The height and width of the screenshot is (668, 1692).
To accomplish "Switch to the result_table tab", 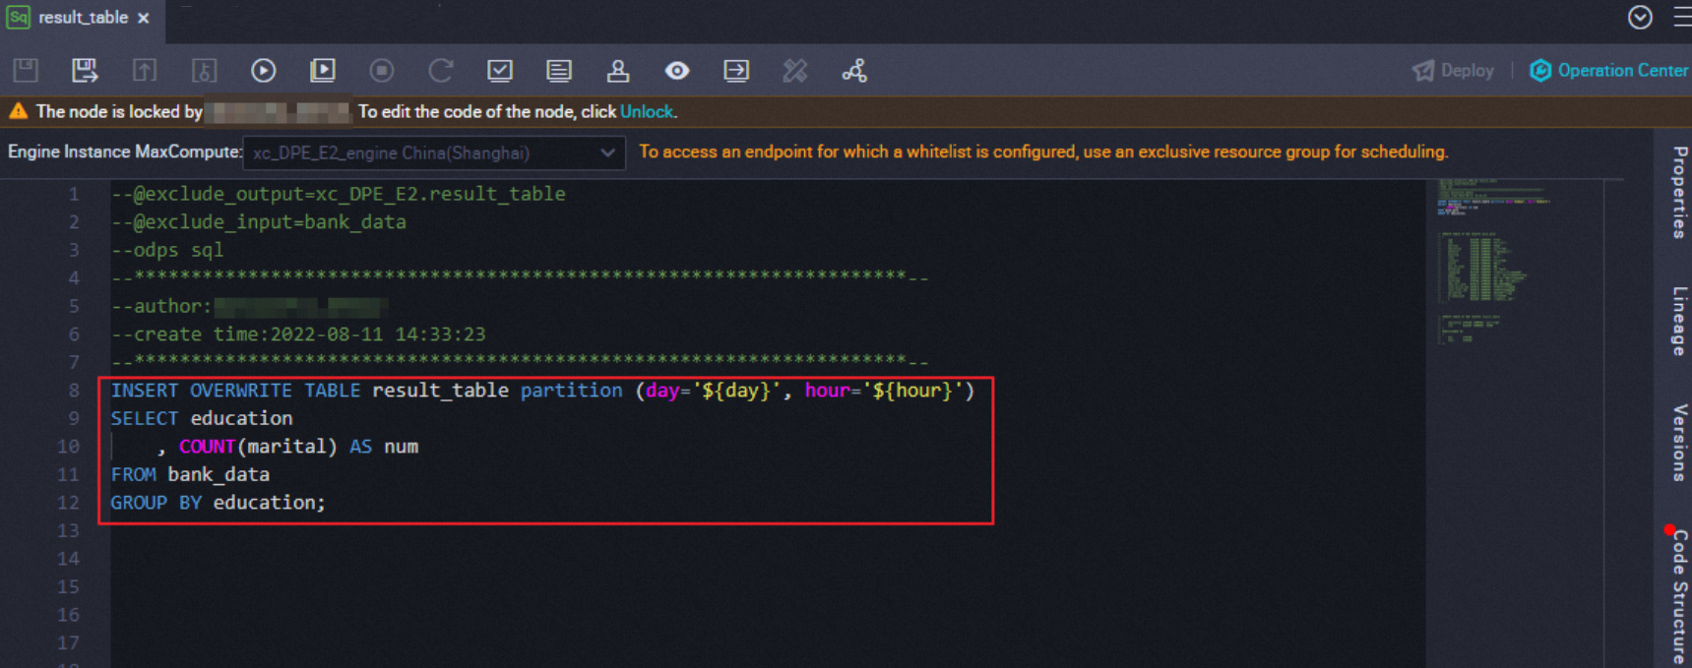I will pos(83,18).
